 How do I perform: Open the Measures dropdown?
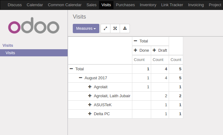[86, 28]
